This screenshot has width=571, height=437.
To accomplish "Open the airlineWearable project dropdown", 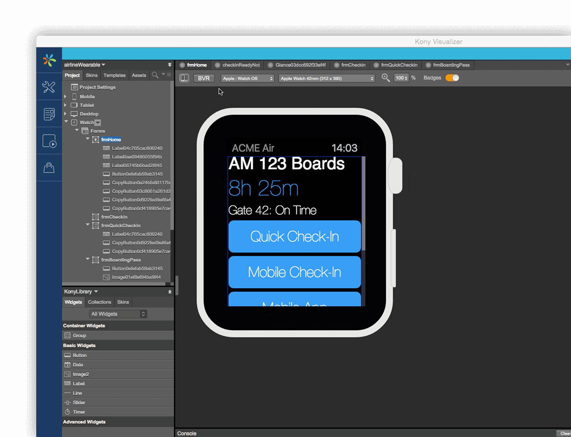I will tap(85, 65).
